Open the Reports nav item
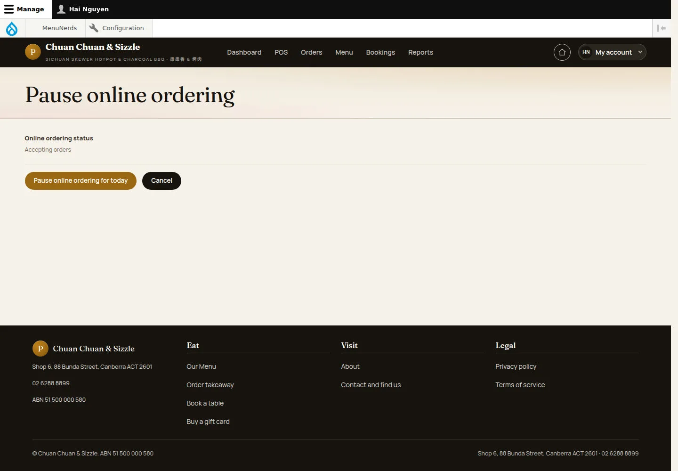 coord(420,52)
